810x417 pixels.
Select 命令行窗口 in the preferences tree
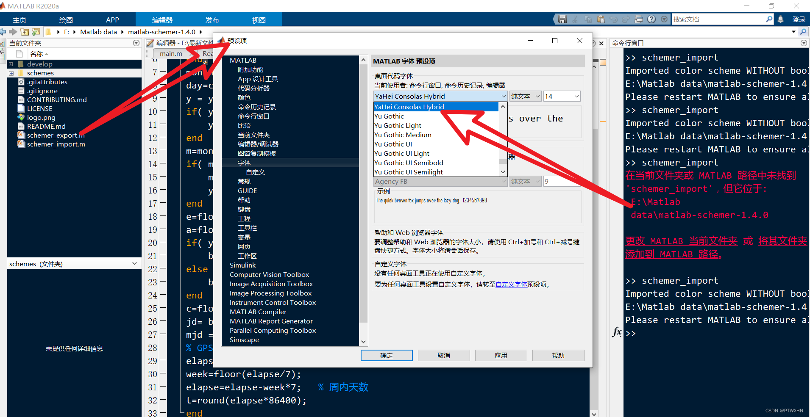(x=253, y=116)
